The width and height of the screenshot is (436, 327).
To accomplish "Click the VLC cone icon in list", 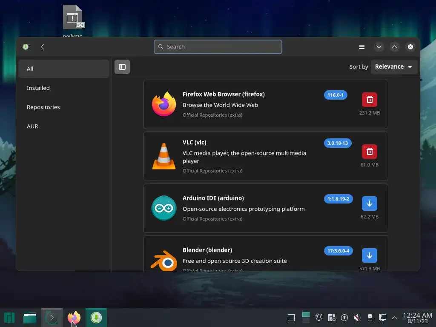I will tap(164, 156).
